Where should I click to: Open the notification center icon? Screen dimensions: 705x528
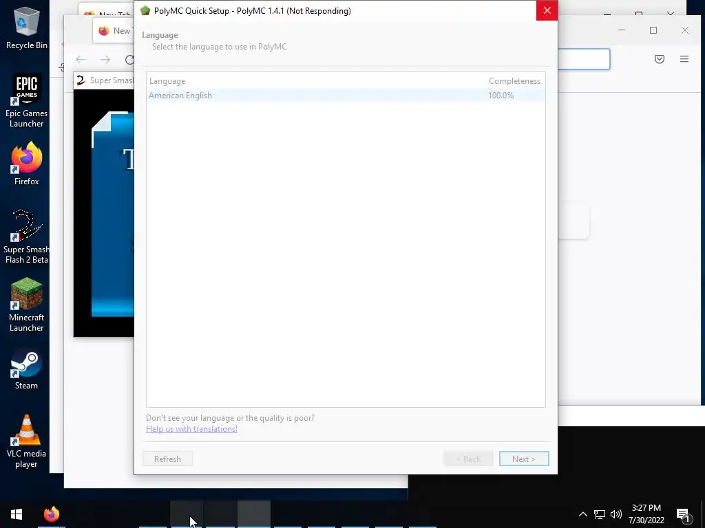click(x=684, y=515)
